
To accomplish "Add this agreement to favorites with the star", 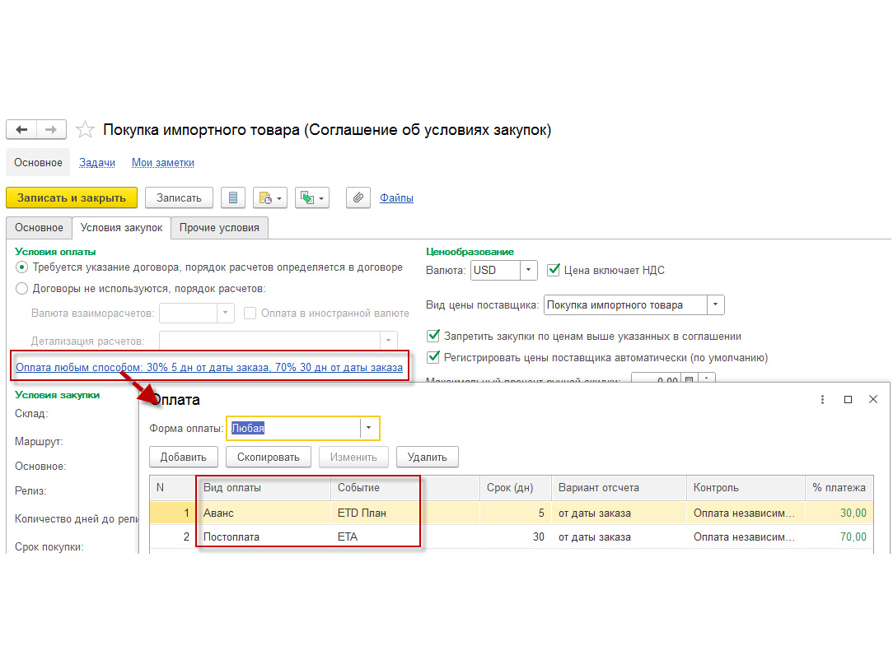I will click(85, 130).
